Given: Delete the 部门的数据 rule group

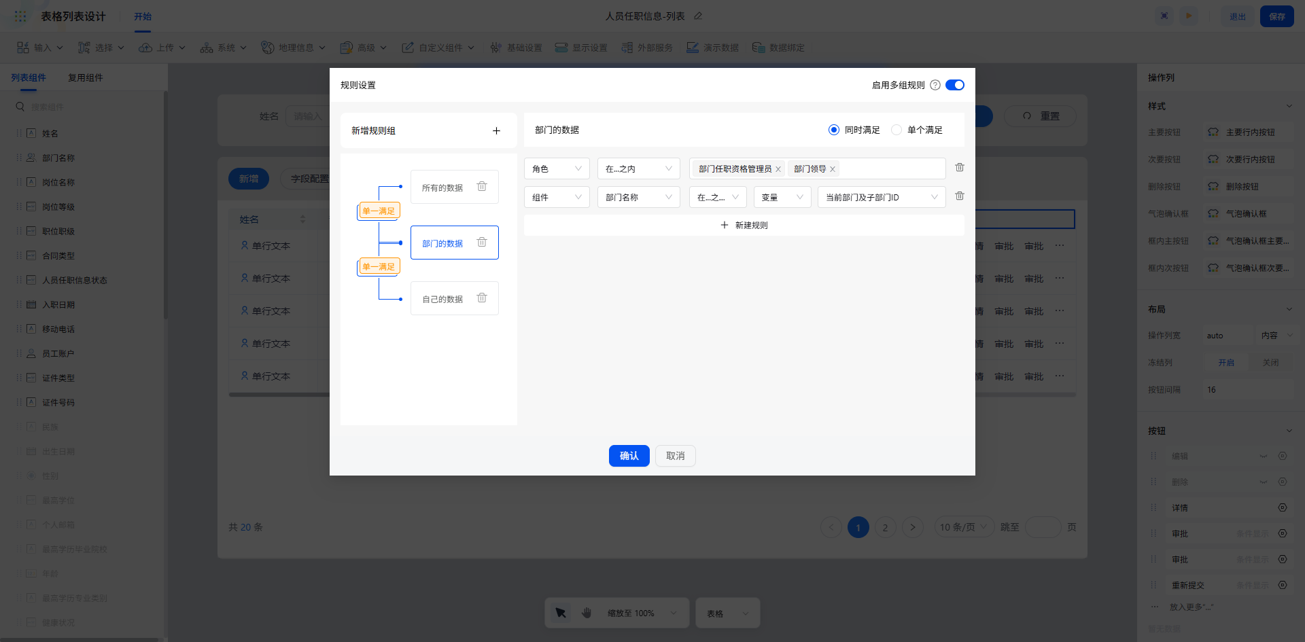Looking at the screenshot, I should (x=482, y=242).
